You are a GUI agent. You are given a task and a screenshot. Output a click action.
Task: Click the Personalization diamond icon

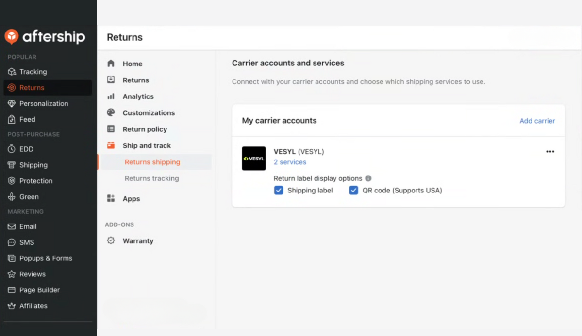[x=12, y=103]
